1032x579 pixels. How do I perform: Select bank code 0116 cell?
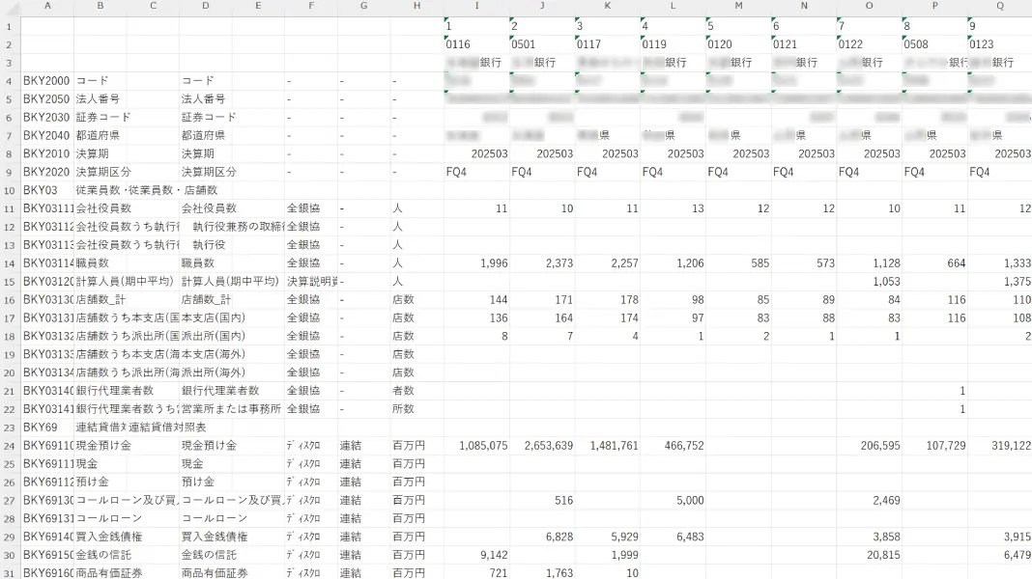[476, 44]
